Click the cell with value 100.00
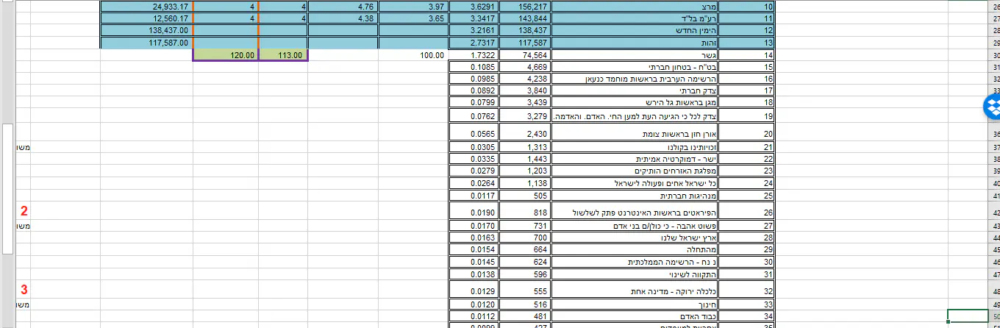This screenshot has width=1000, height=328. [413, 55]
